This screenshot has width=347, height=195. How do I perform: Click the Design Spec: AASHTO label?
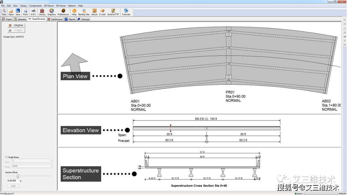point(13,37)
